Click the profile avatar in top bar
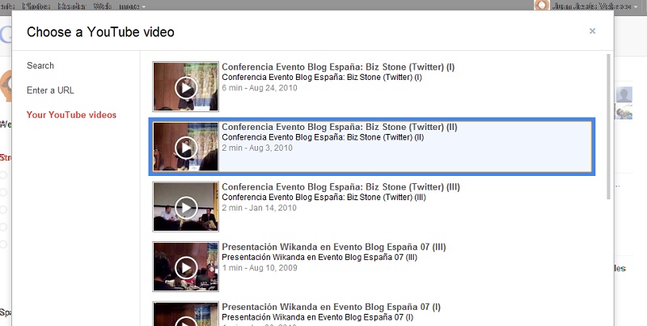Viewport: 647px width, 326px height. coord(542,6)
